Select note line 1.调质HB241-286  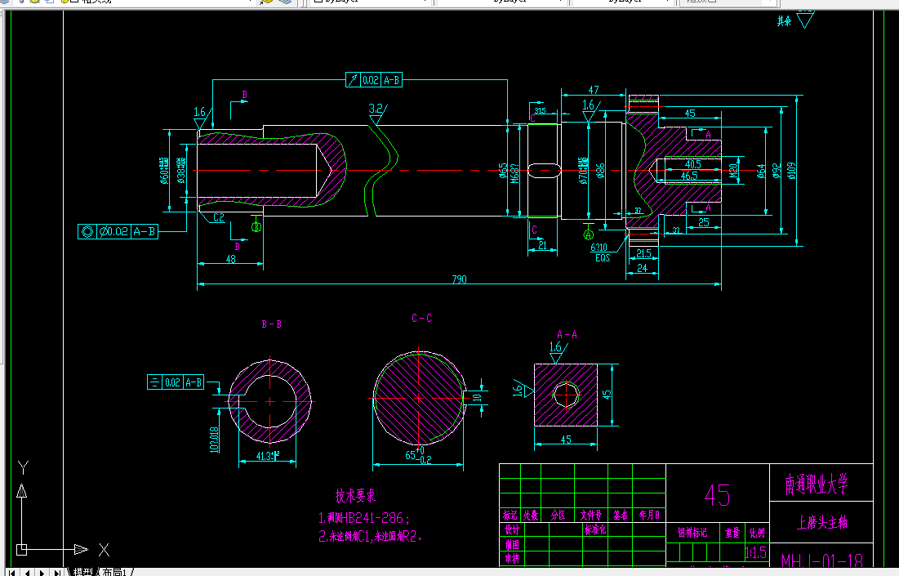tap(364, 518)
